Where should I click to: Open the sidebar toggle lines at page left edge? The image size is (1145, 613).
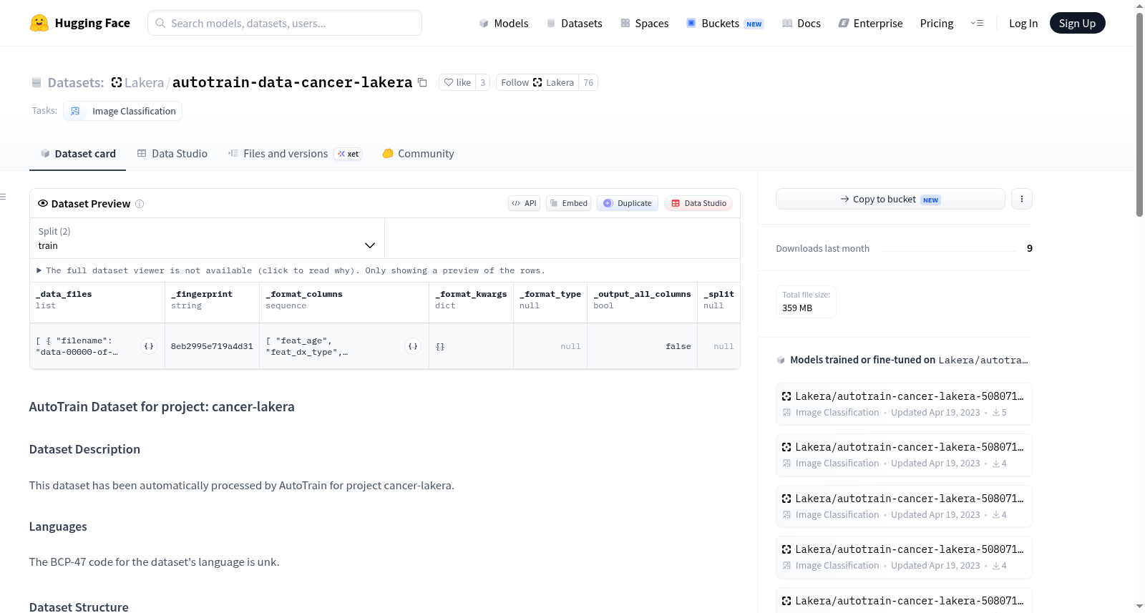tap(4, 197)
